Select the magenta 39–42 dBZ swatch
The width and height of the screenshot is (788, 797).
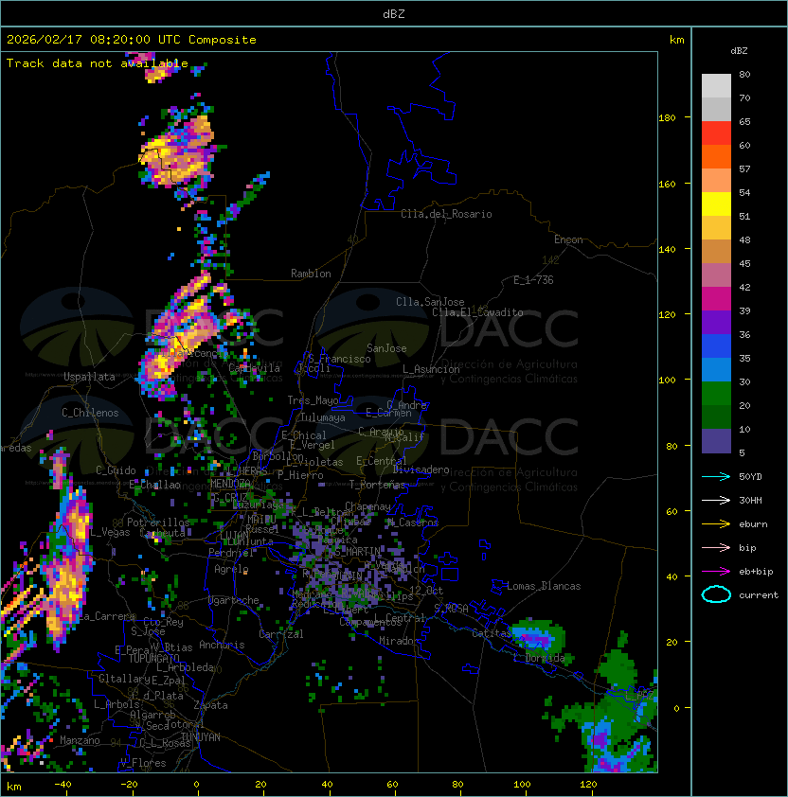[716, 299]
